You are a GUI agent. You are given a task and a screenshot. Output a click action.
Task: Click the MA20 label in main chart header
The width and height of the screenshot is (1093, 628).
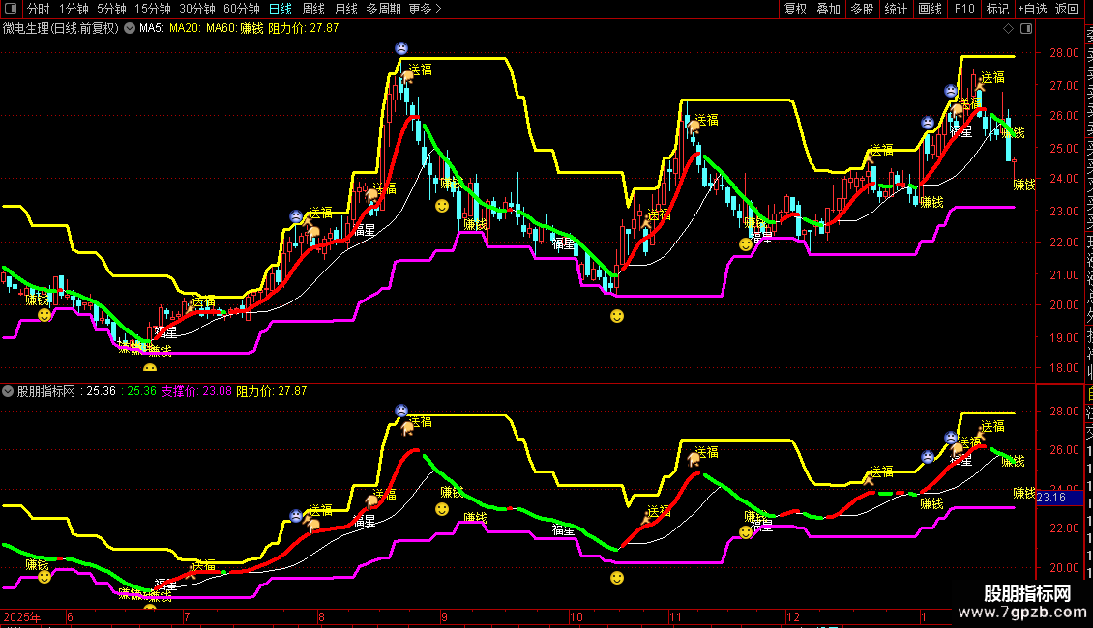tap(186, 29)
